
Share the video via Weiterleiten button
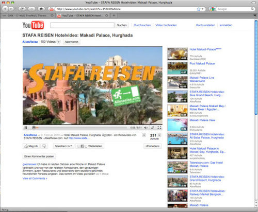[x=90, y=146]
